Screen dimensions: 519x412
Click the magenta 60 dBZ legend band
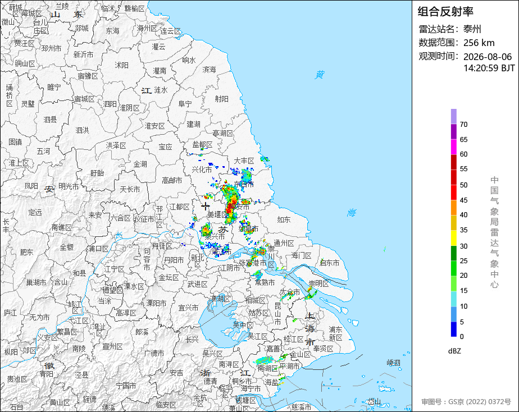(453, 147)
